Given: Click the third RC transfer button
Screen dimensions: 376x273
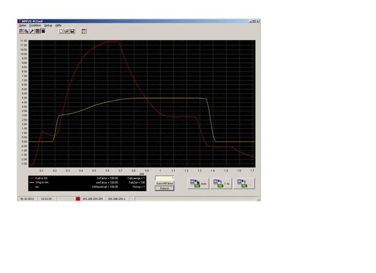Looking at the screenshot, I should [x=244, y=183].
